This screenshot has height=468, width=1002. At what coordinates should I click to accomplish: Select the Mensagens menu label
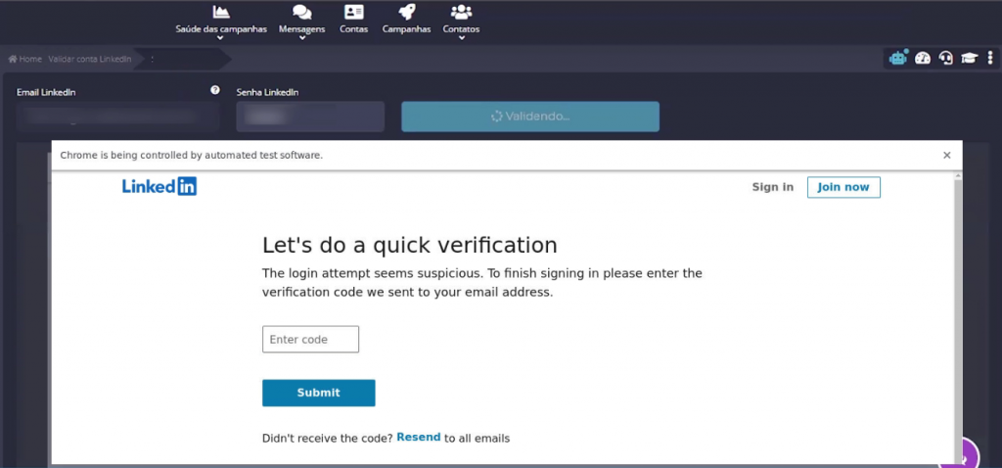(302, 28)
